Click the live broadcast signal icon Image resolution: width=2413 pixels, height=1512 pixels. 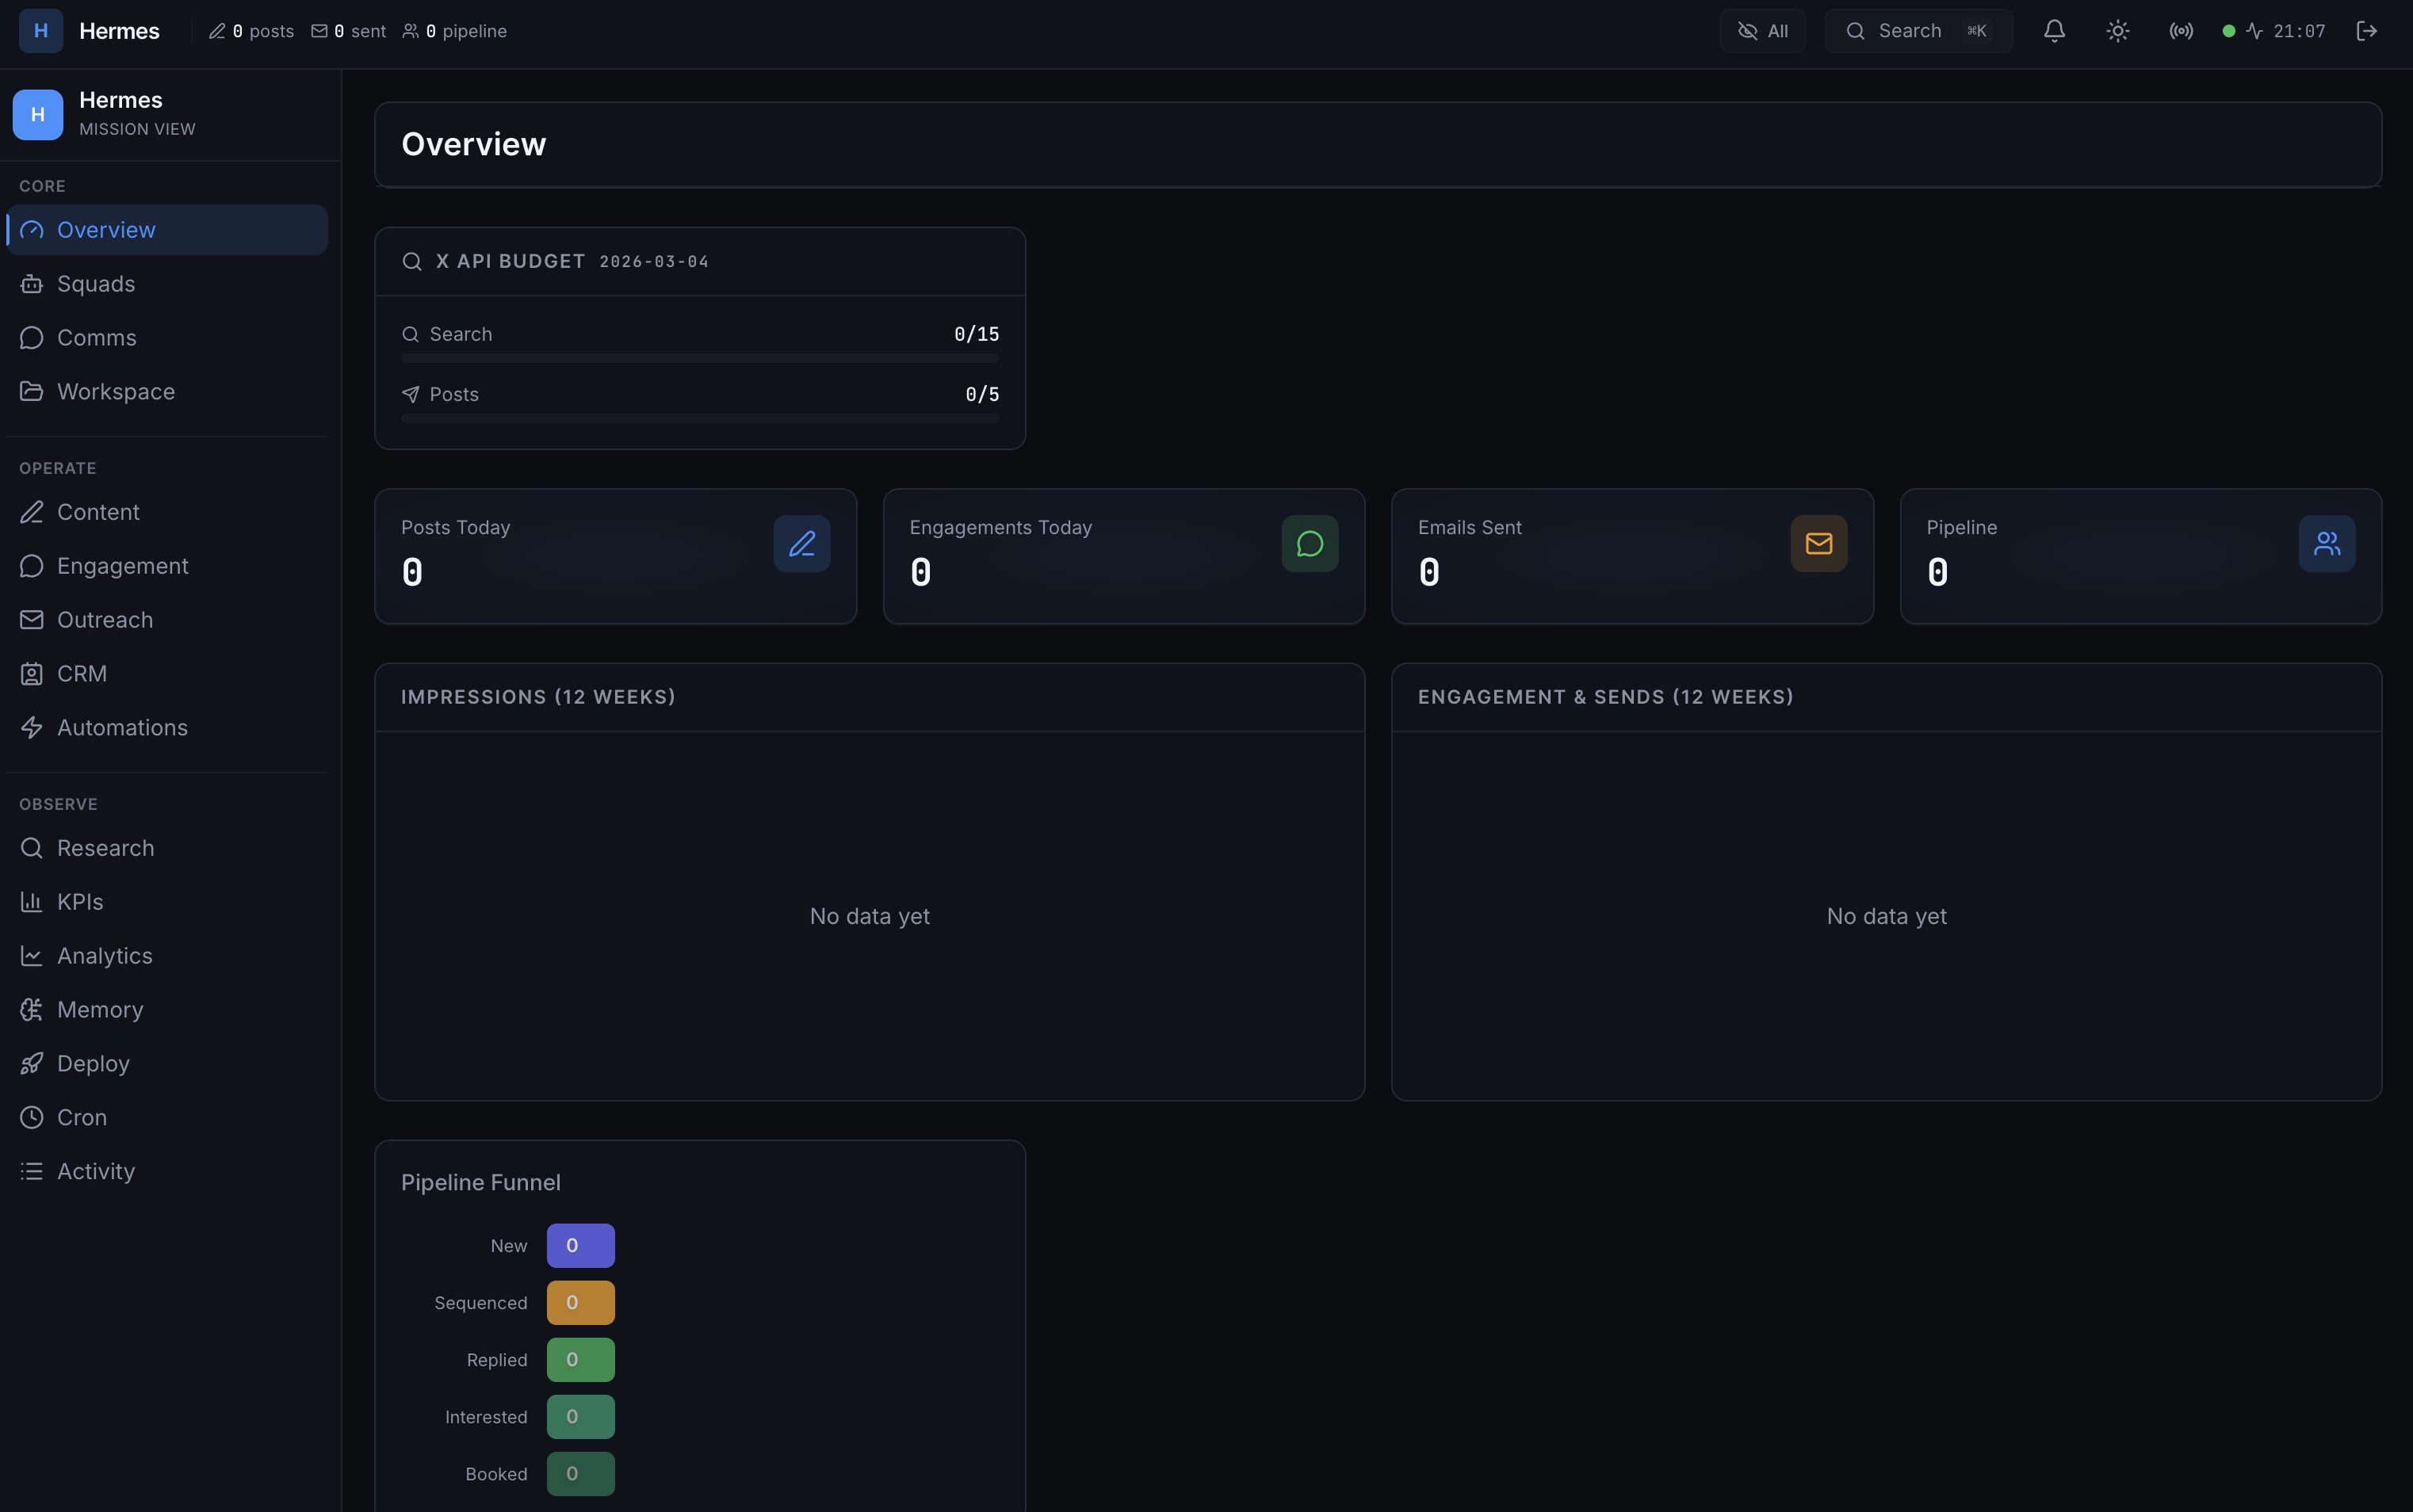coord(2181,31)
